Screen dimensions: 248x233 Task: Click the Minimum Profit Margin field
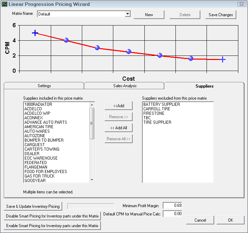(x=172, y=205)
